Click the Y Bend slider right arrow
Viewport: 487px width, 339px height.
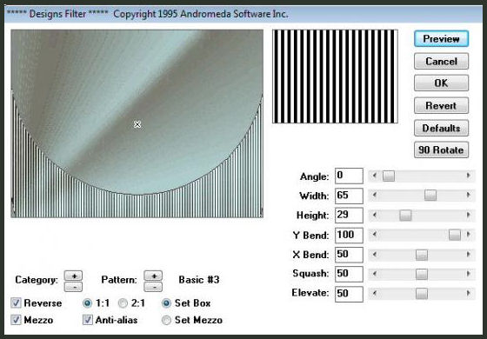469,235
